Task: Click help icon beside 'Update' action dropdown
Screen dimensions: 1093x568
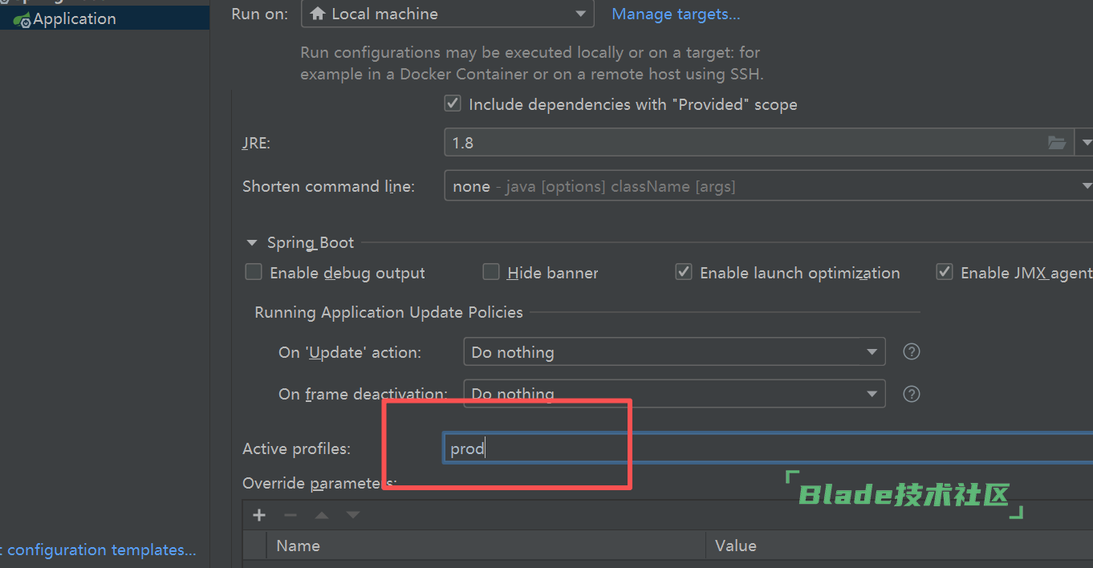Action: (911, 351)
